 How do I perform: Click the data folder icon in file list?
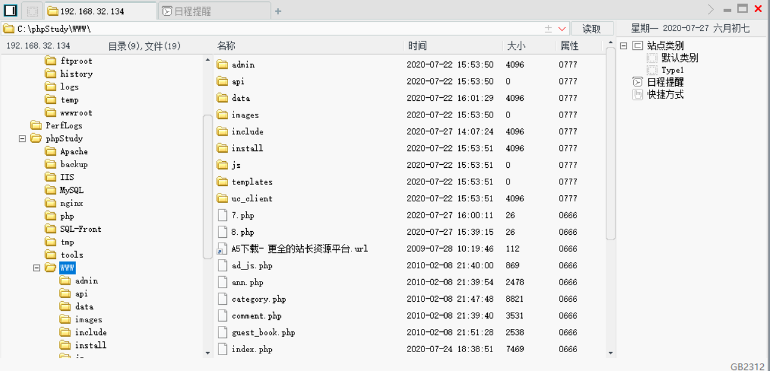pos(223,98)
